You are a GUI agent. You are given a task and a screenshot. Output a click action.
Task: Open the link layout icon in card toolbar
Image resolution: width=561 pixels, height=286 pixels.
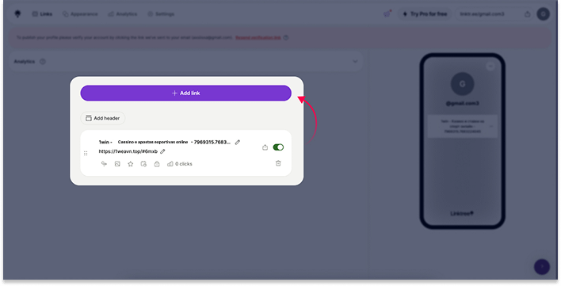point(104,164)
